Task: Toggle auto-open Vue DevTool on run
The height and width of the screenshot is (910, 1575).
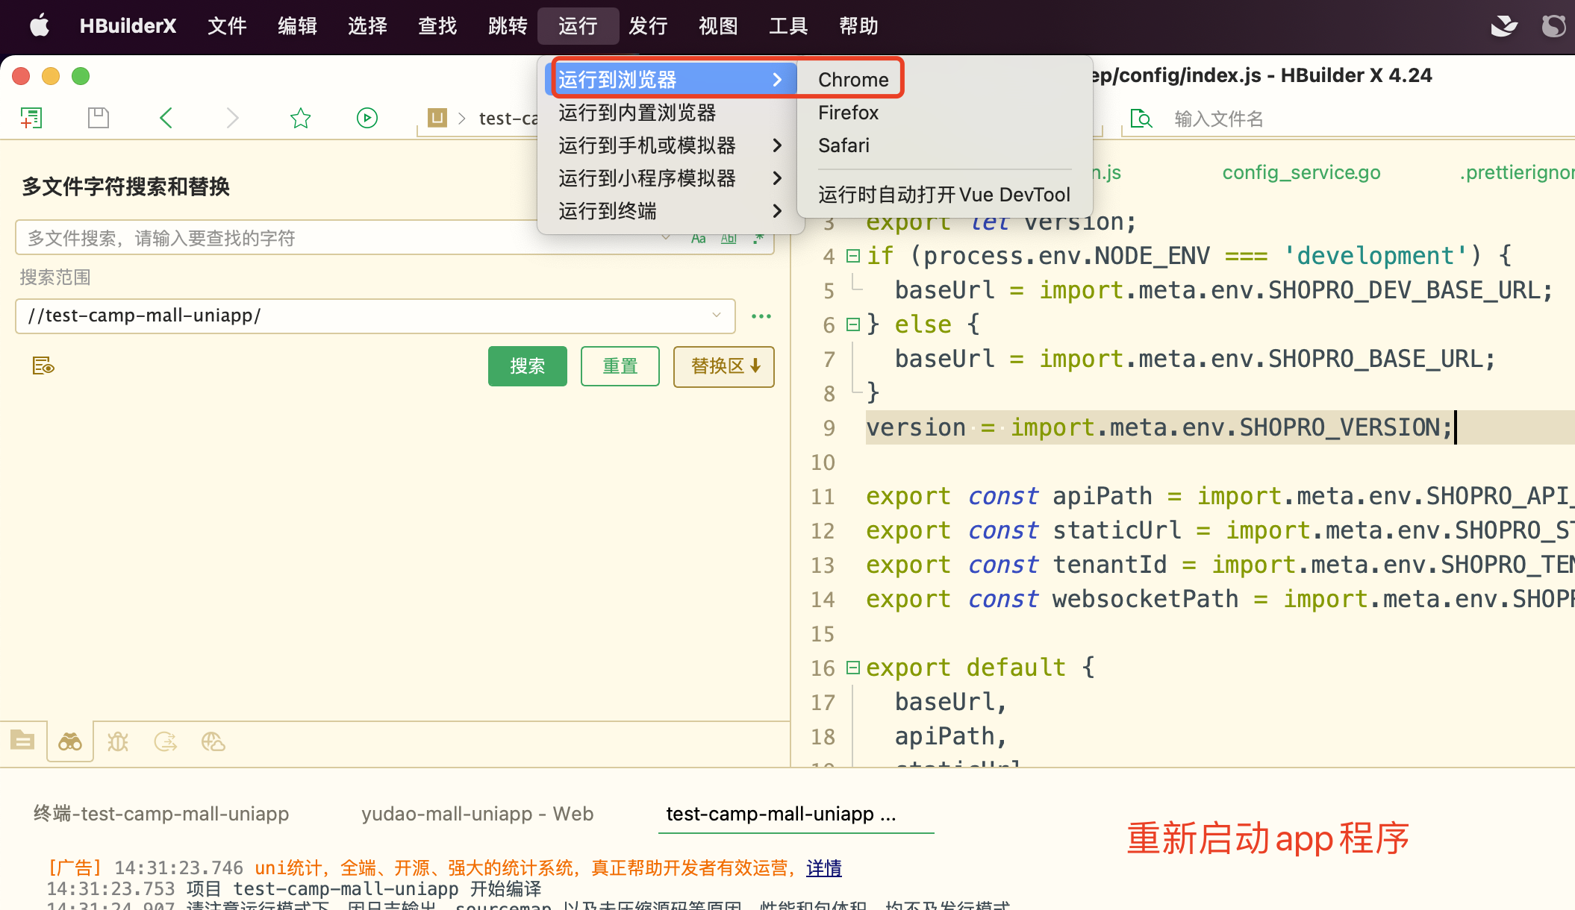Action: point(944,195)
